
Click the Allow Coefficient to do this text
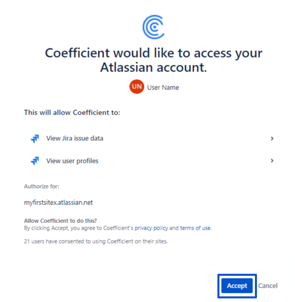click(60, 220)
